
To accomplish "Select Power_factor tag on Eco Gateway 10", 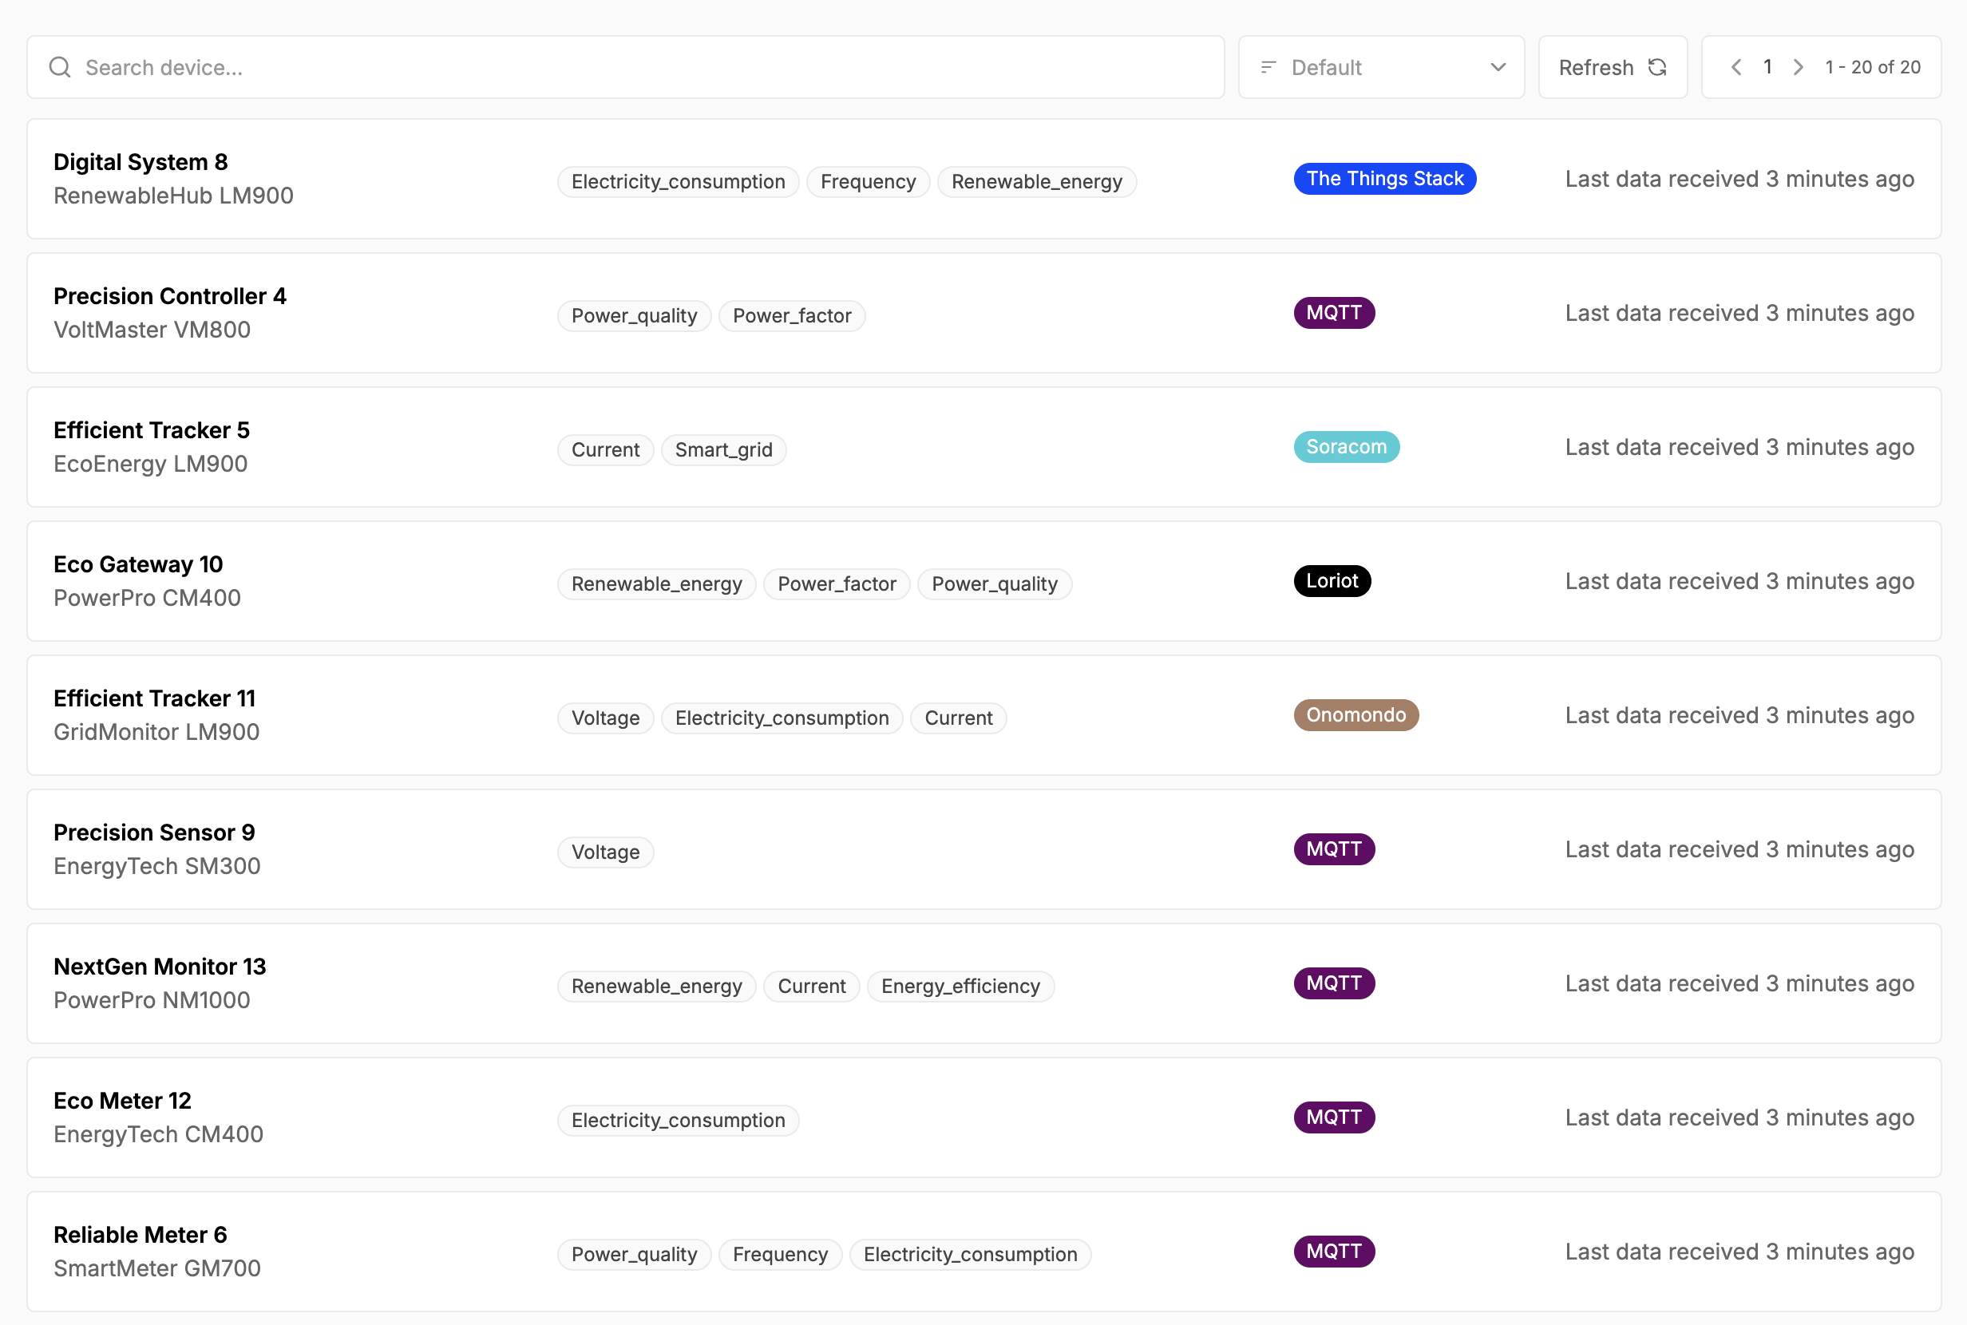I will click(837, 584).
